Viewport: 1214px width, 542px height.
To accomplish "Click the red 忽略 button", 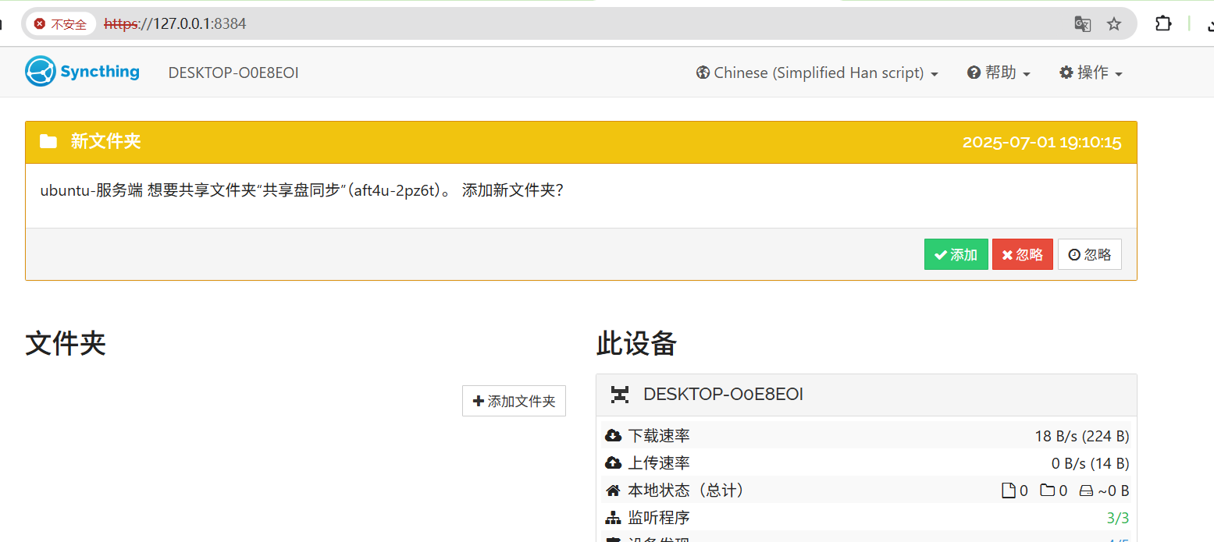I will (1022, 254).
